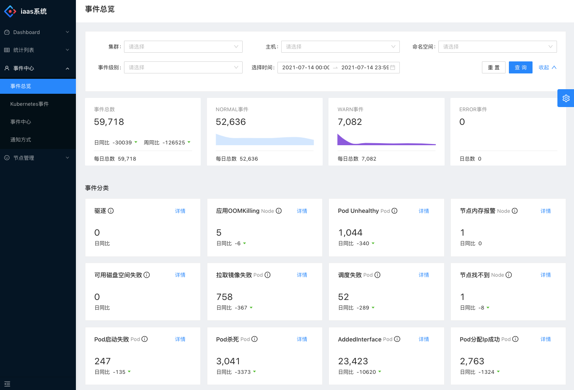This screenshot has width=574, height=390.
Task: Show info icon next to 节点内存报警
Action: pos(515,211)
